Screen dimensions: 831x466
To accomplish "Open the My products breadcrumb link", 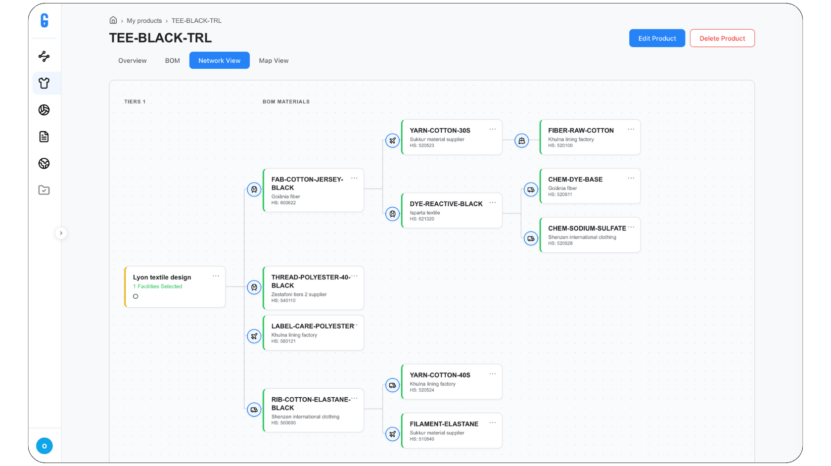I will pyautogui.click(x=144, y=20).
